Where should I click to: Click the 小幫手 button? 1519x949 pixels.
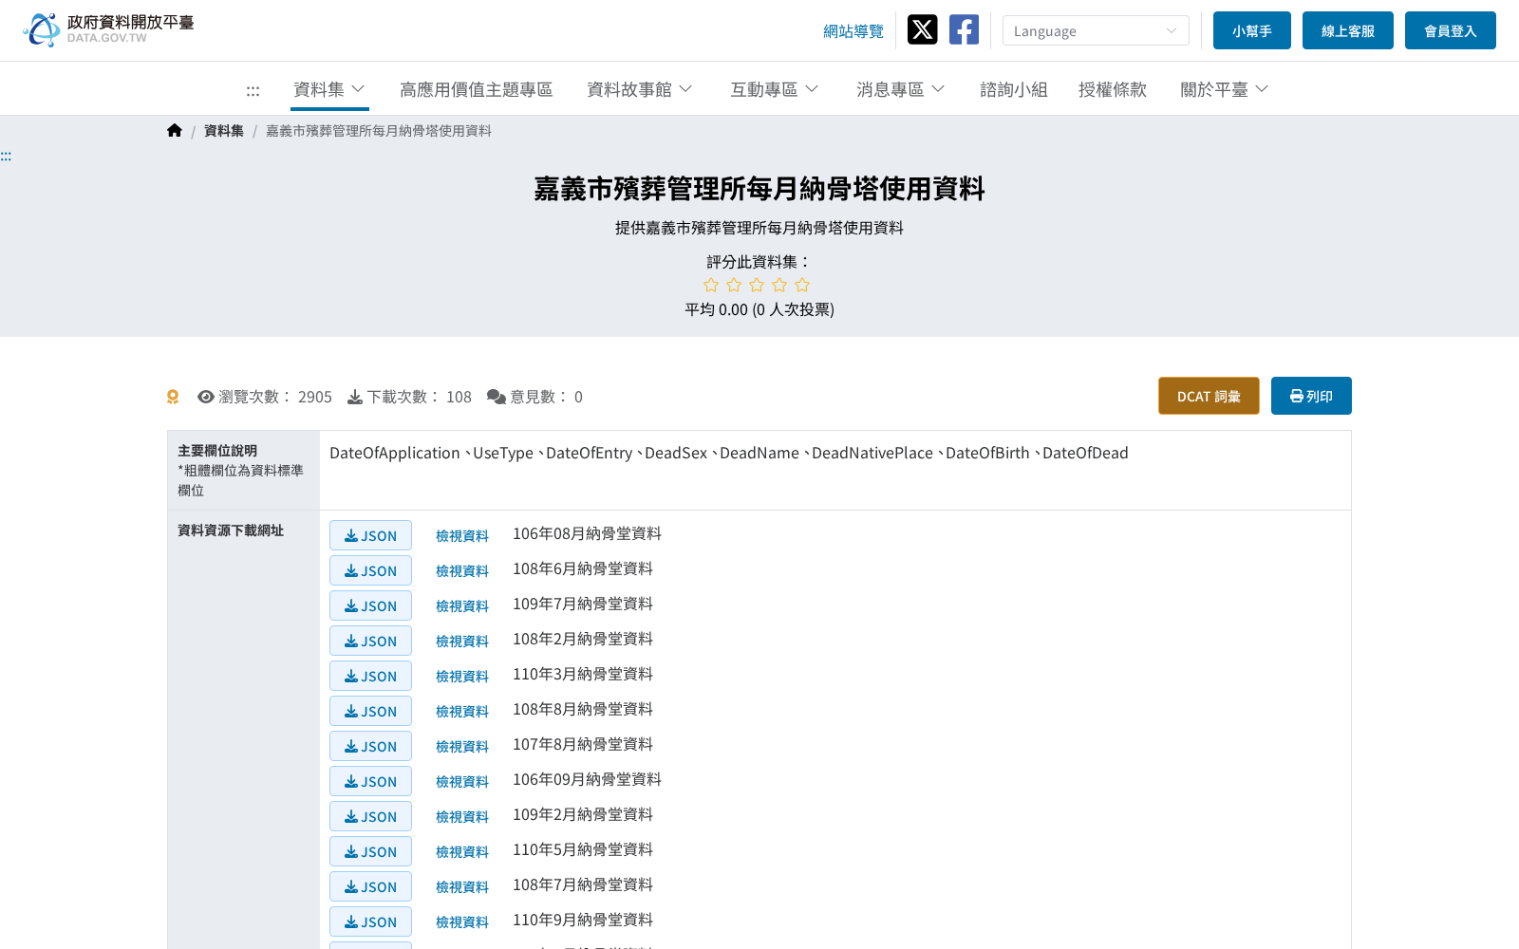1251,30
